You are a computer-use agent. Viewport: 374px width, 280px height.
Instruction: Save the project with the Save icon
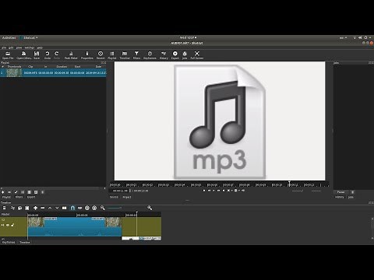(x=37, y=55)
